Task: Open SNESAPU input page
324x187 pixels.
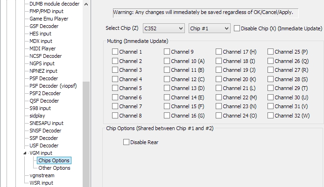Action: tap(46, 123)
